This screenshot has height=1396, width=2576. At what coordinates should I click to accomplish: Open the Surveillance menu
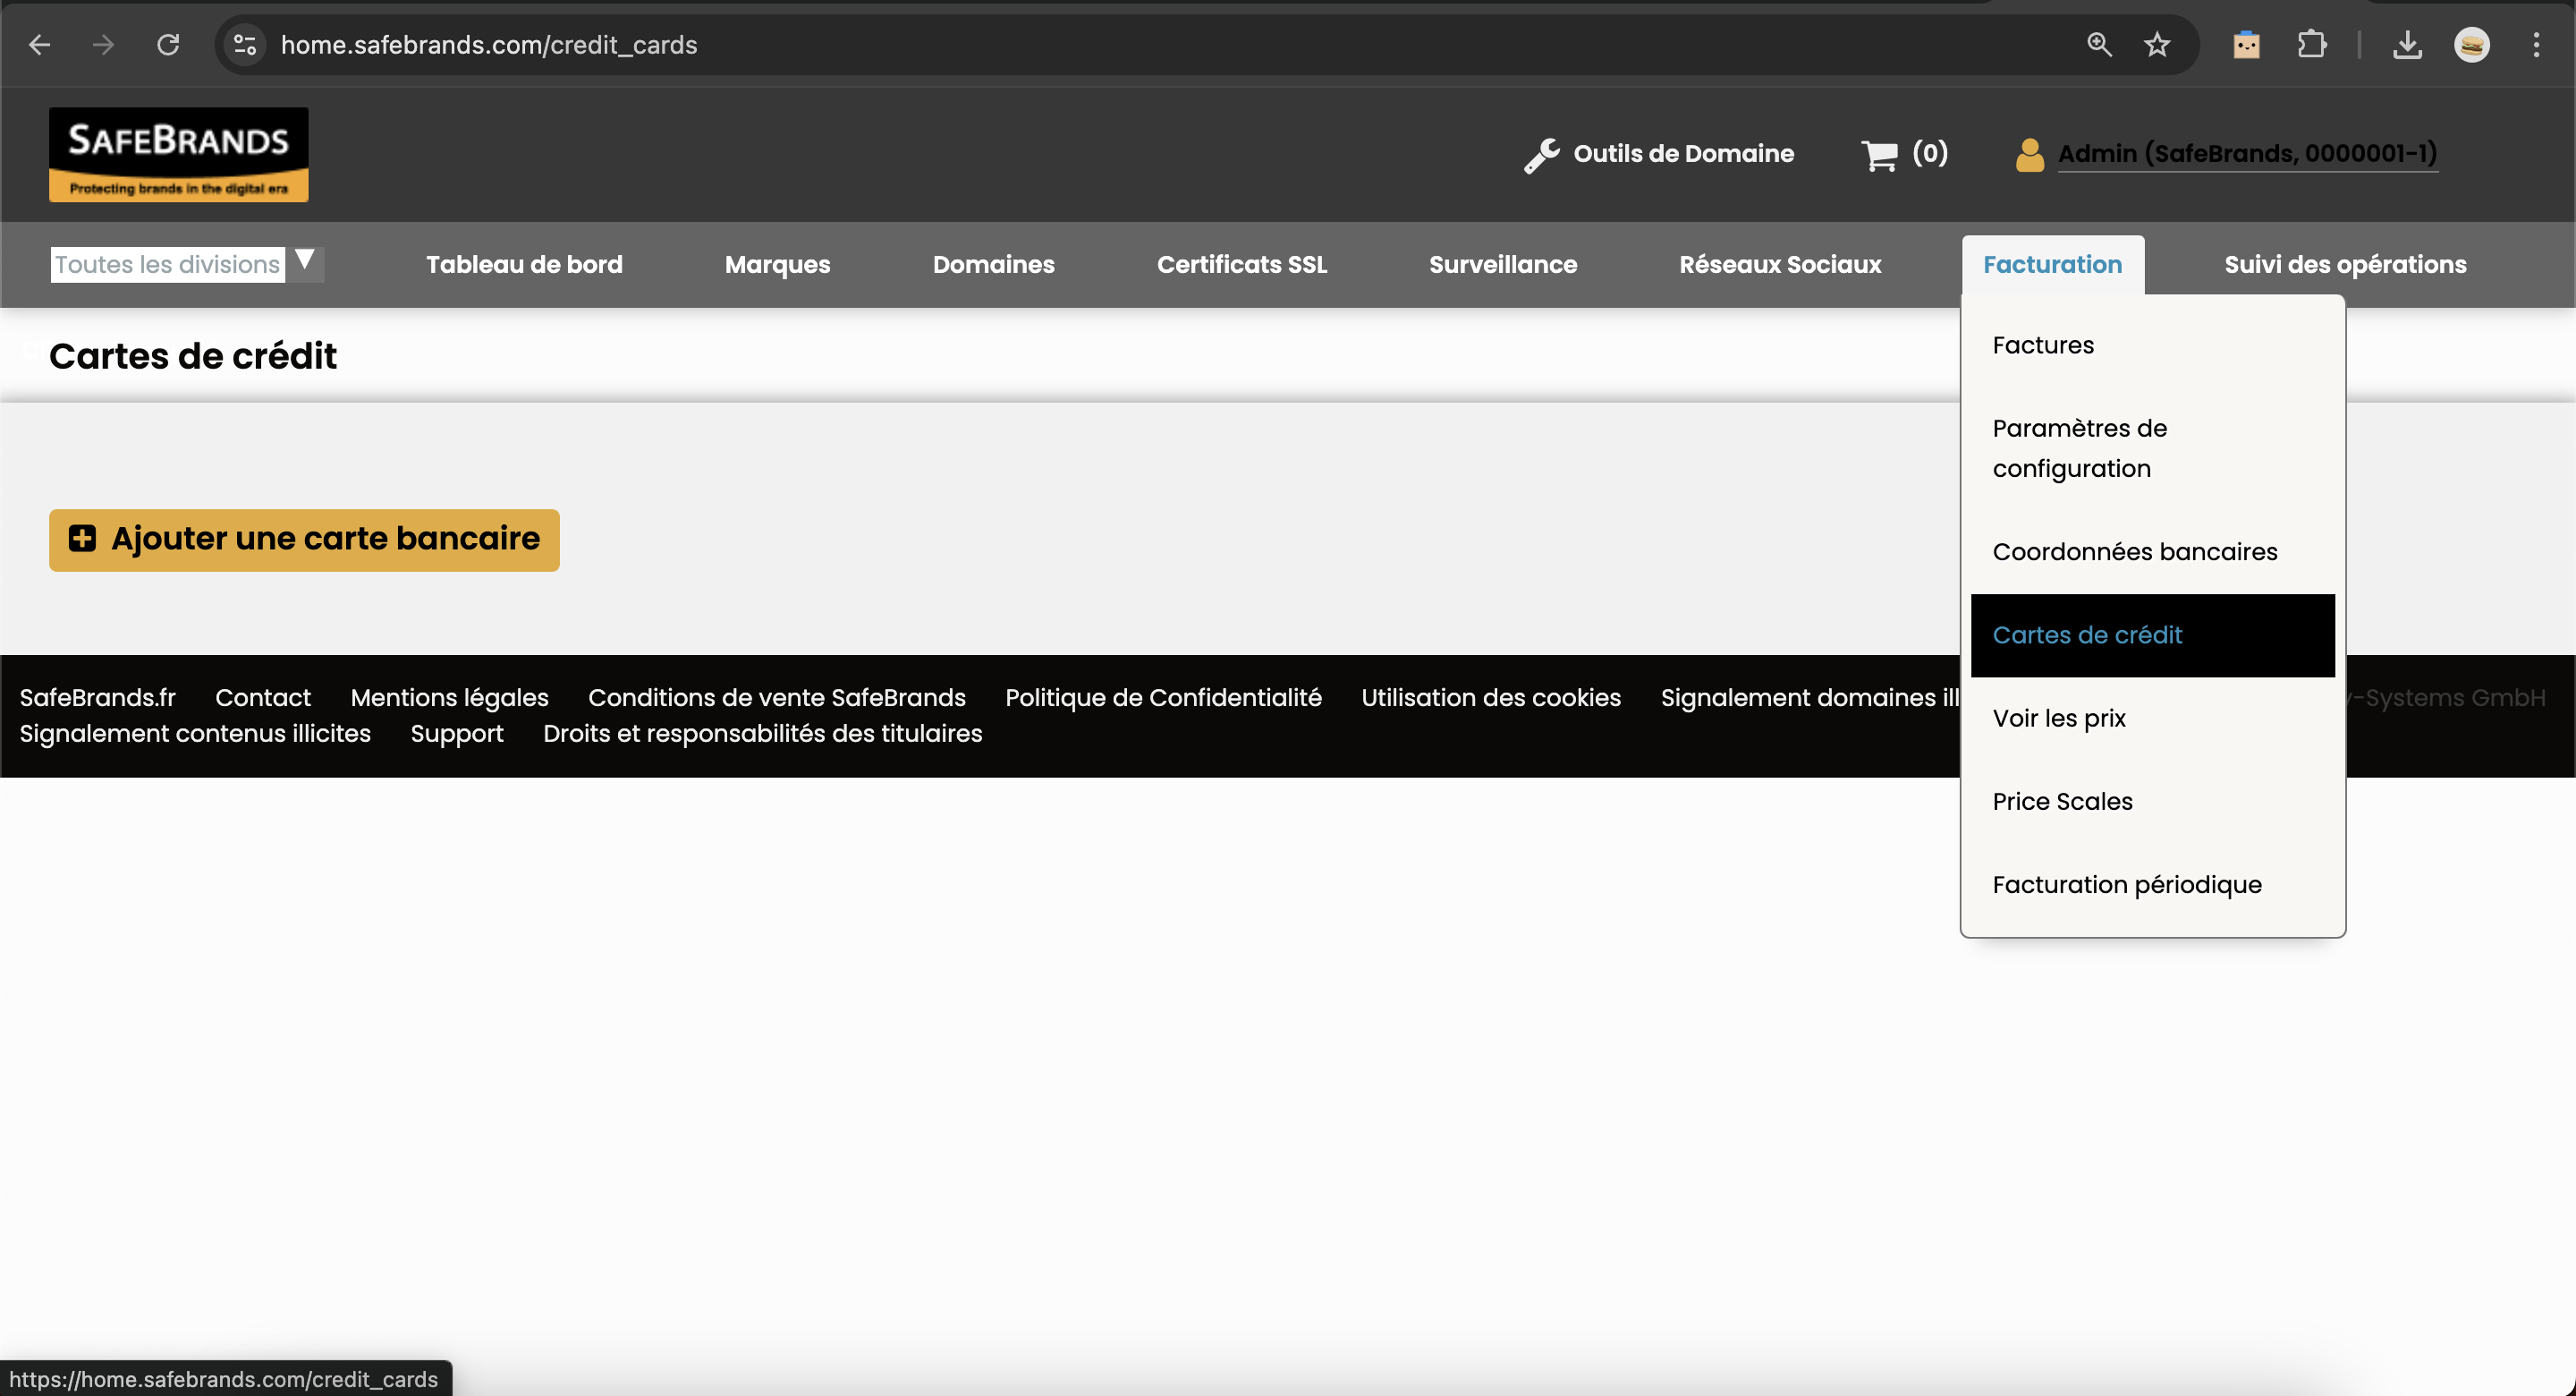1503,264
